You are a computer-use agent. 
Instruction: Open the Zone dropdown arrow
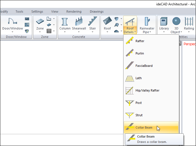point(40,32)
